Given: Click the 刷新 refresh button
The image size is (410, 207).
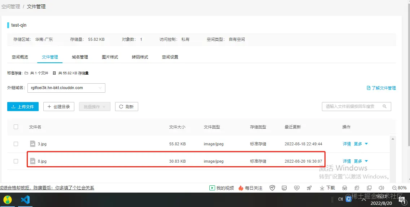Looking at the screenshot, I should click(127, 107).
